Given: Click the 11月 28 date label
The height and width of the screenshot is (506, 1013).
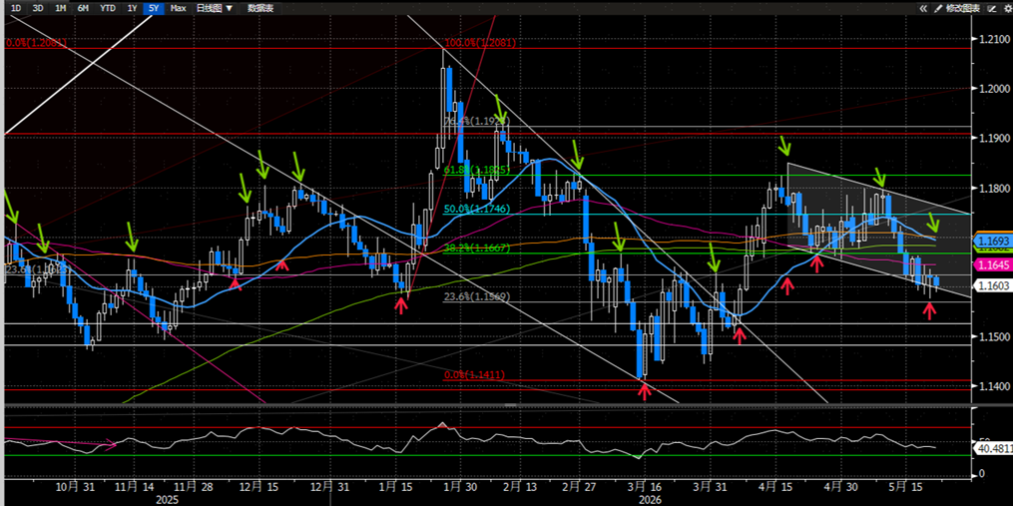Looking at the screenshot, I should click(x=194, y=487).
